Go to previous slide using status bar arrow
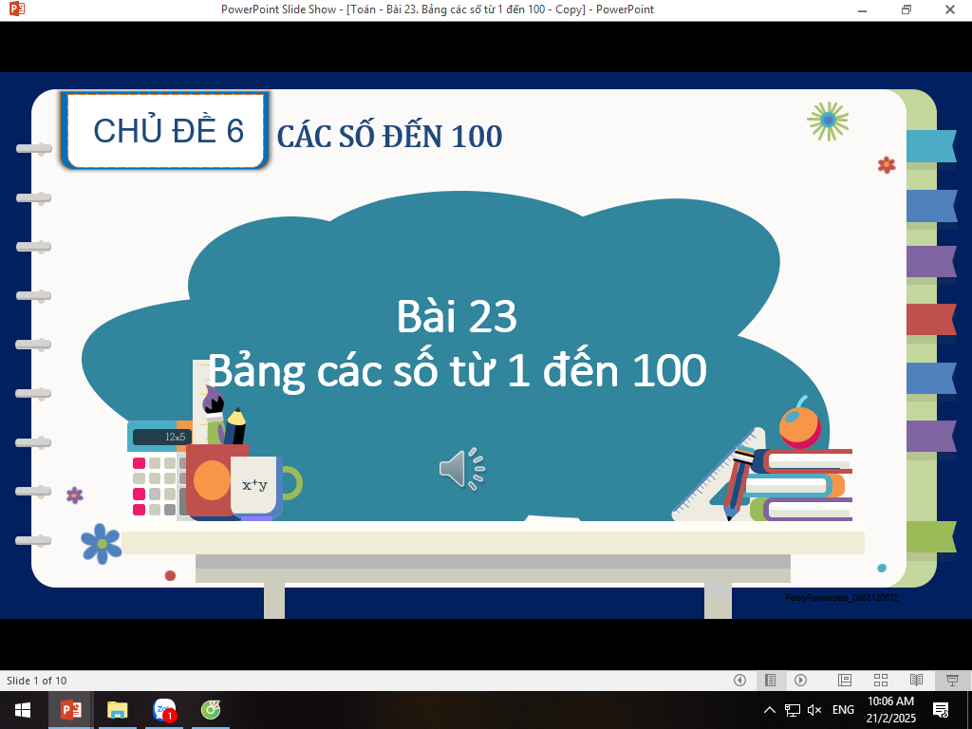972x729 pixels. pyautogui.click(x=739, y=681)
